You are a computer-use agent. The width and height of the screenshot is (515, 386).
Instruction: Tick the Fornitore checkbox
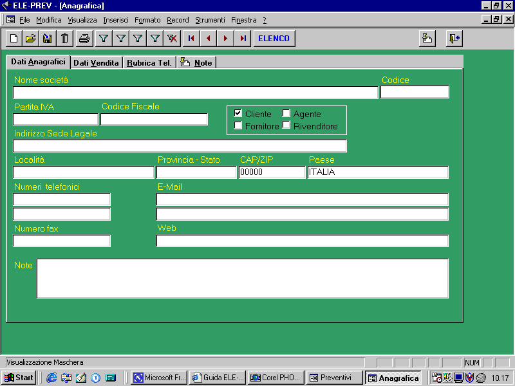pyautogui.click(x=238, y=125)
